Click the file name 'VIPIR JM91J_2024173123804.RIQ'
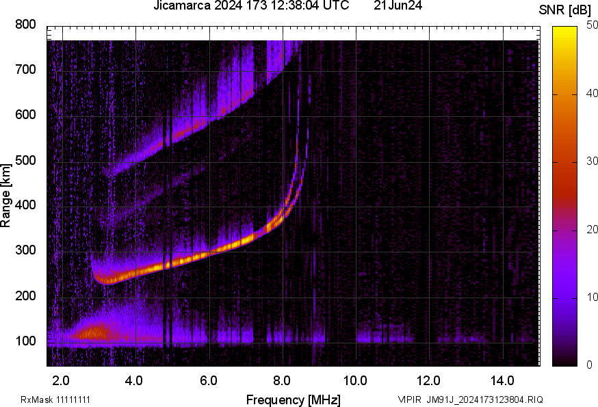 point(470,399)
